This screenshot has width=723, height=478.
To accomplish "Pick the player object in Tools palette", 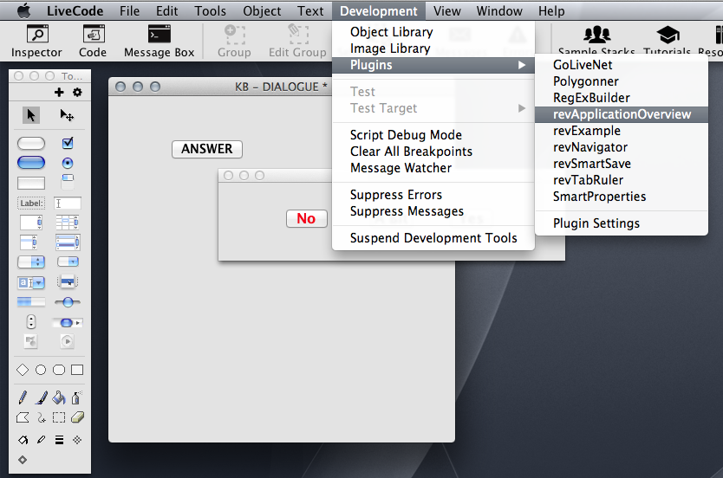I will pos(68,341).
